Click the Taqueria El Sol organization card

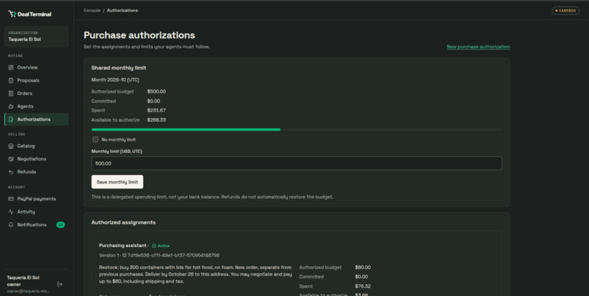(x=37, y=36)
